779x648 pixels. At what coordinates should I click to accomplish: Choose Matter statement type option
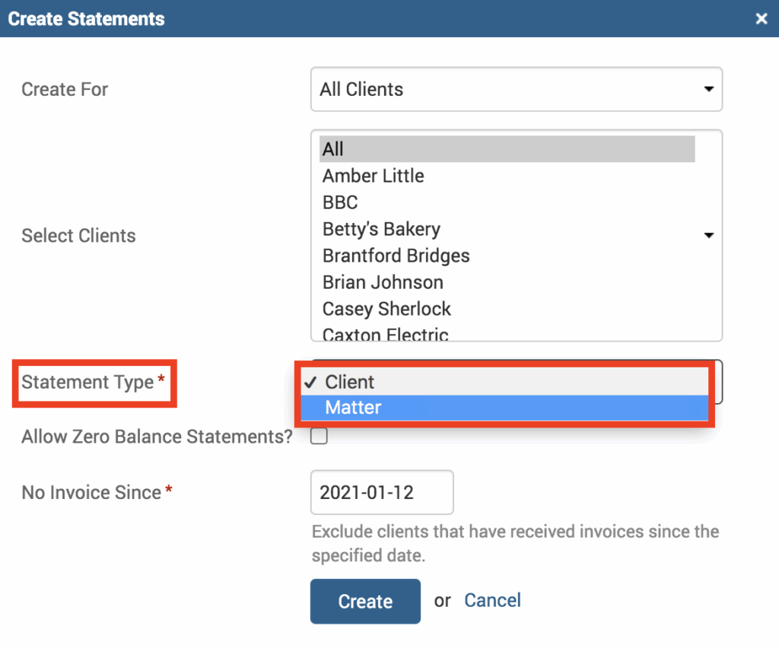coord(353,408)
